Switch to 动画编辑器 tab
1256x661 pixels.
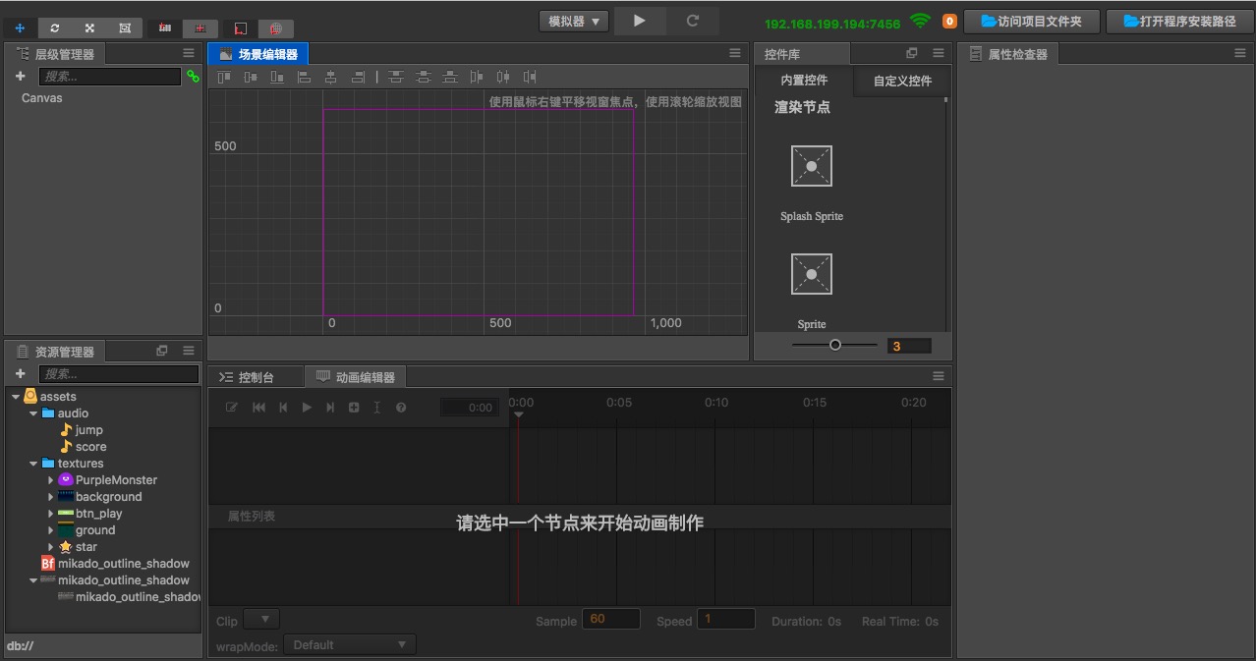point(356,377)
